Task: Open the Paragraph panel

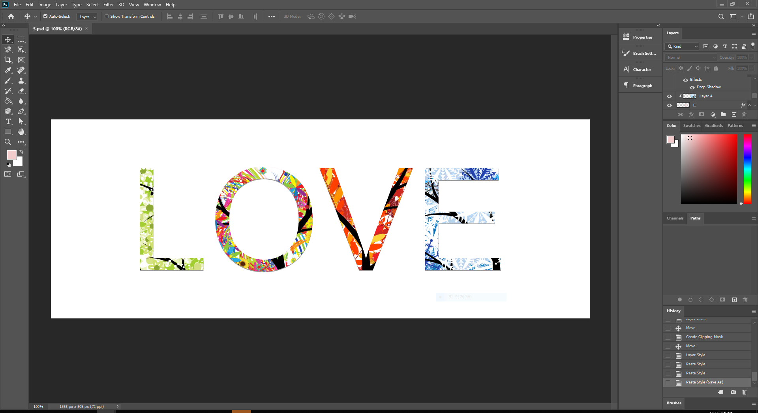Action: pyautogui.click(x=640, y=86)
